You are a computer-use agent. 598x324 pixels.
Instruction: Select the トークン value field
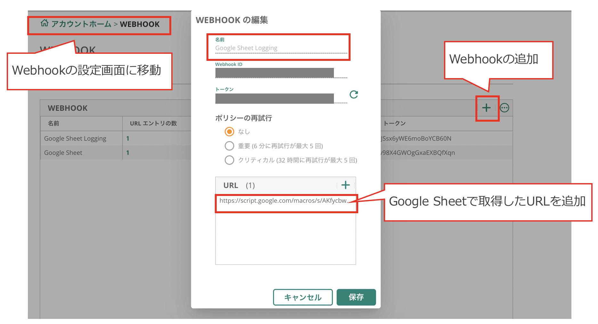coord(274,98)
